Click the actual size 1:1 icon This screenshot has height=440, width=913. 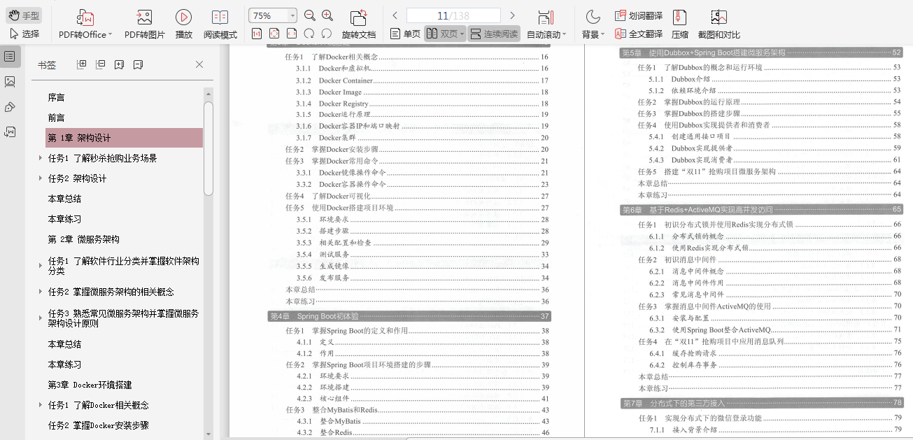pos(257,34)
